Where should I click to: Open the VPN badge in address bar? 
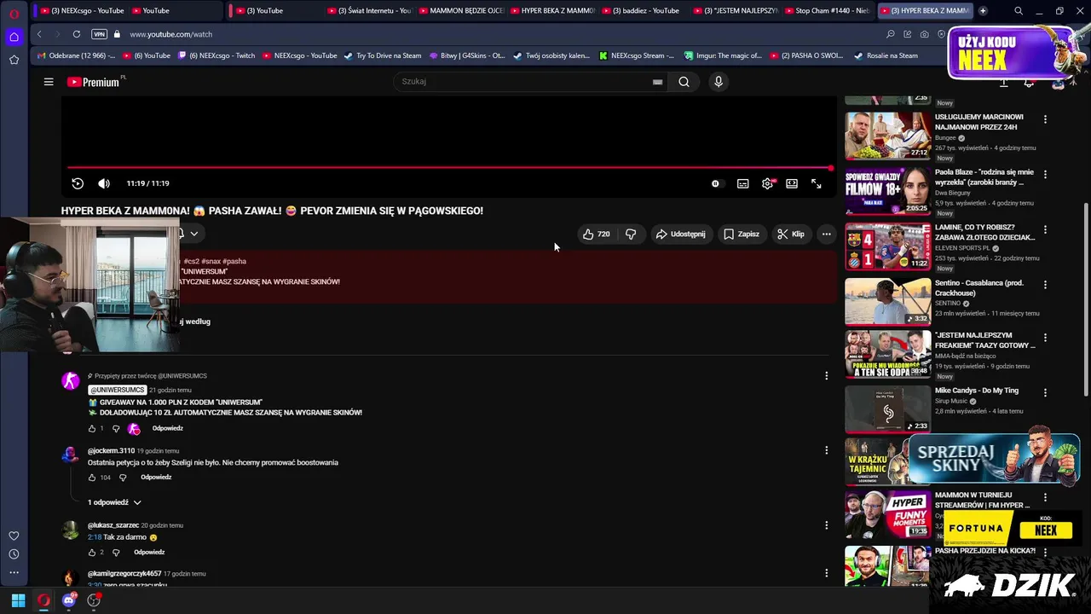[99, 34]
